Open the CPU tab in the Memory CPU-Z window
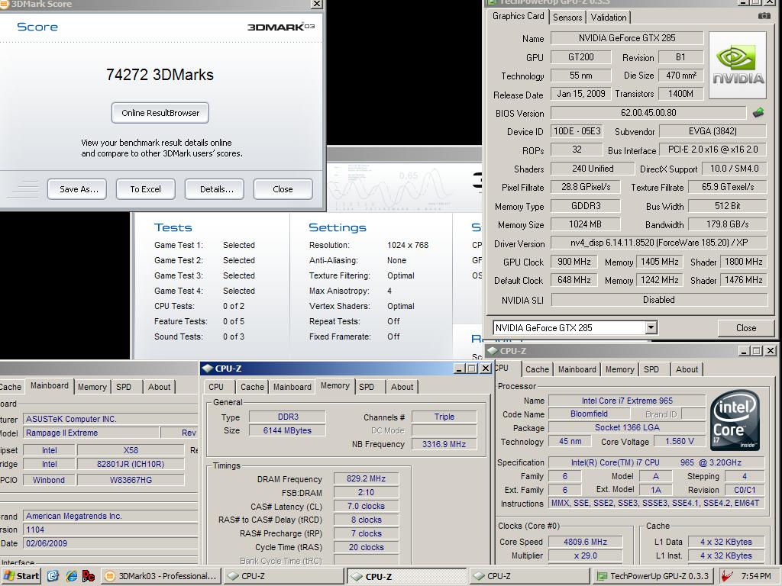The image size is (782, 586). 216,387
